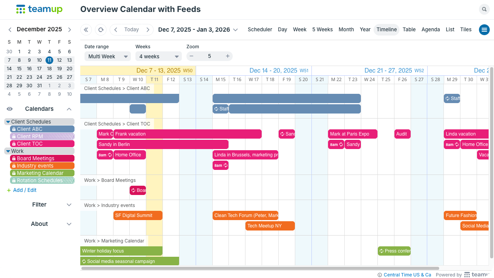Open the Weeks dropdown showing 4 weeks
The width and height of the screenshot is (494, 278).
[x=158, y=56]
